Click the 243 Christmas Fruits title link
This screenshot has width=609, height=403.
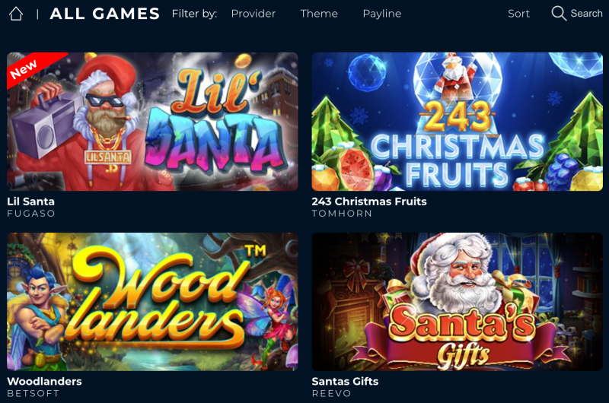[369, 201]
